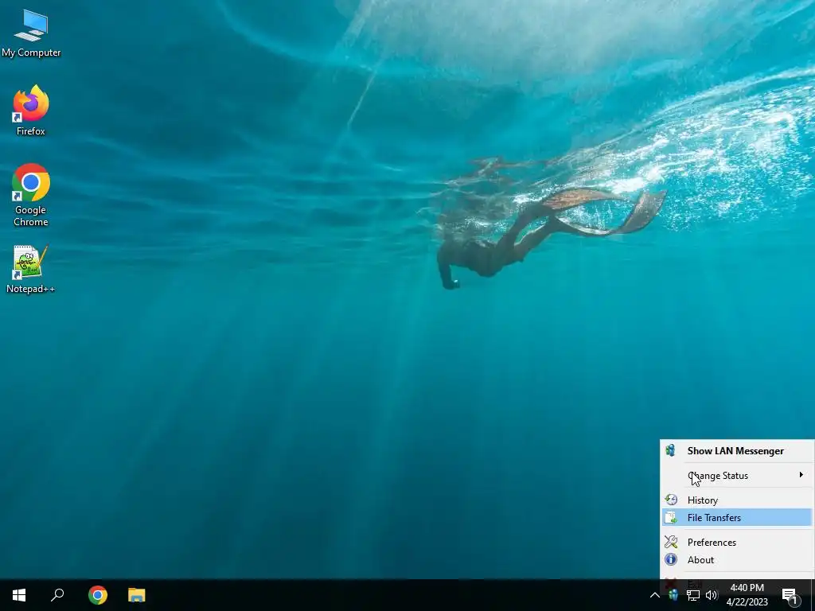Open File Transfers from the context menu
Viewport: 815px width, 611px height.
point(737,517)
